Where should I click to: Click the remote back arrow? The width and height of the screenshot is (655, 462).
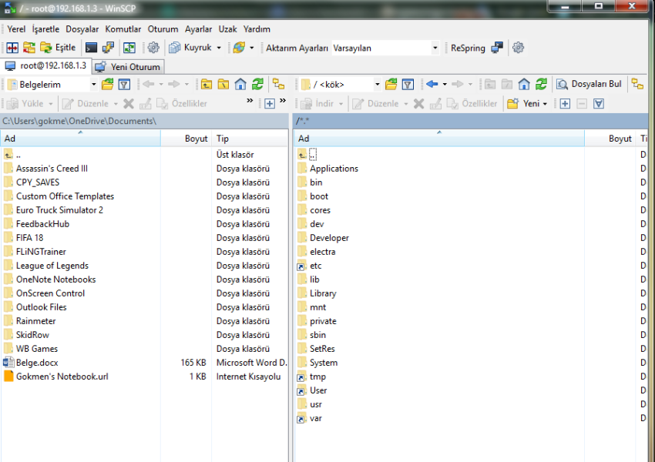click(432, 84)
